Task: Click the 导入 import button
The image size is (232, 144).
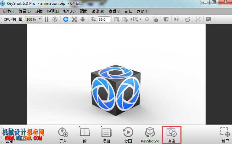Action: point(63,135)
